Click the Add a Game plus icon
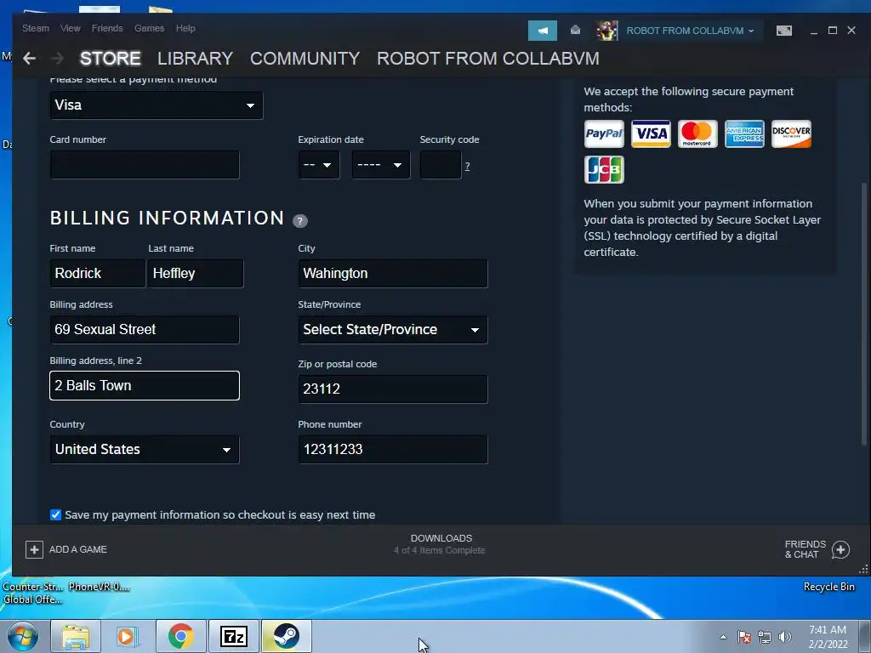Viewport: 871px width, 653px height. coord(34,550)
